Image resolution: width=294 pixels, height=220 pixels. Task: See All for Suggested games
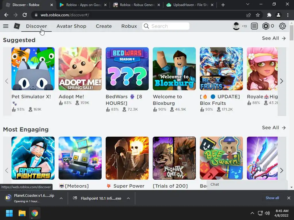(x=274, y=38)
